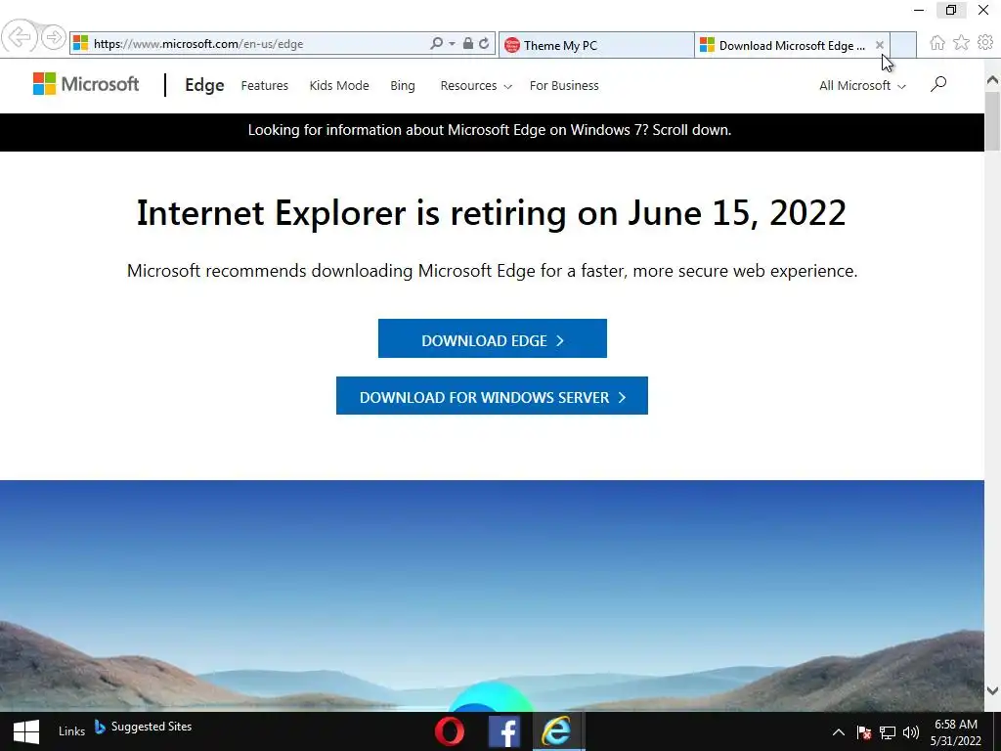Viewport: 1001px width, 751px height.
Task: Open Suggested Sites link in taskbar
Action: pos(143,727)
